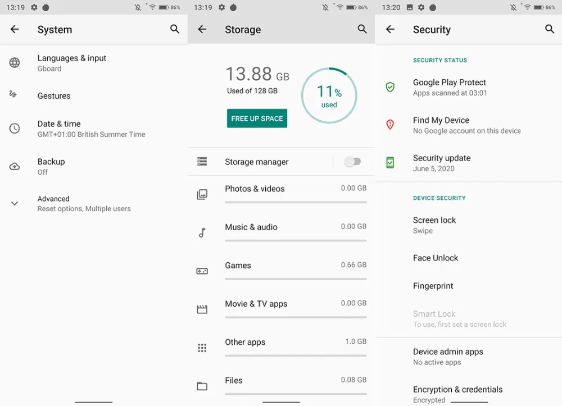Open Gestures settings

93,95
